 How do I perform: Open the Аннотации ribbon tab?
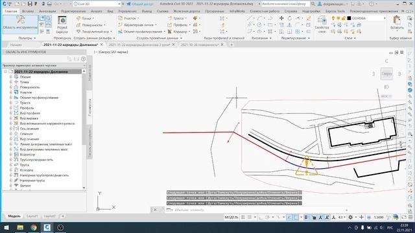[47, 11]
